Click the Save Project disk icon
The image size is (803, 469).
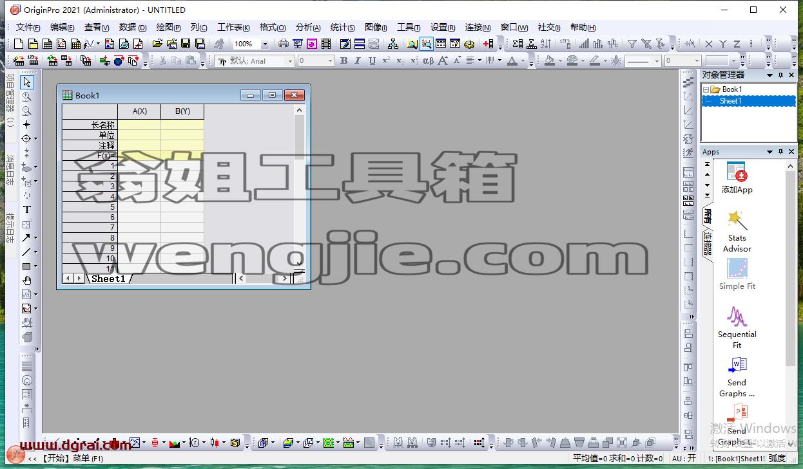point(186,44)
